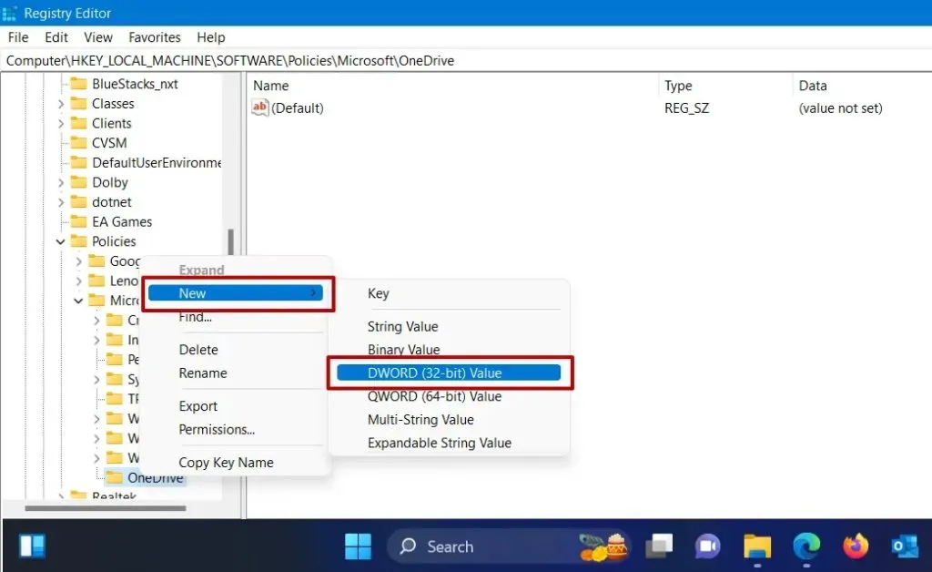Viewport: 932px width, 572px height.
Task: Select Key from the New submenu
Action: [378, 293]
